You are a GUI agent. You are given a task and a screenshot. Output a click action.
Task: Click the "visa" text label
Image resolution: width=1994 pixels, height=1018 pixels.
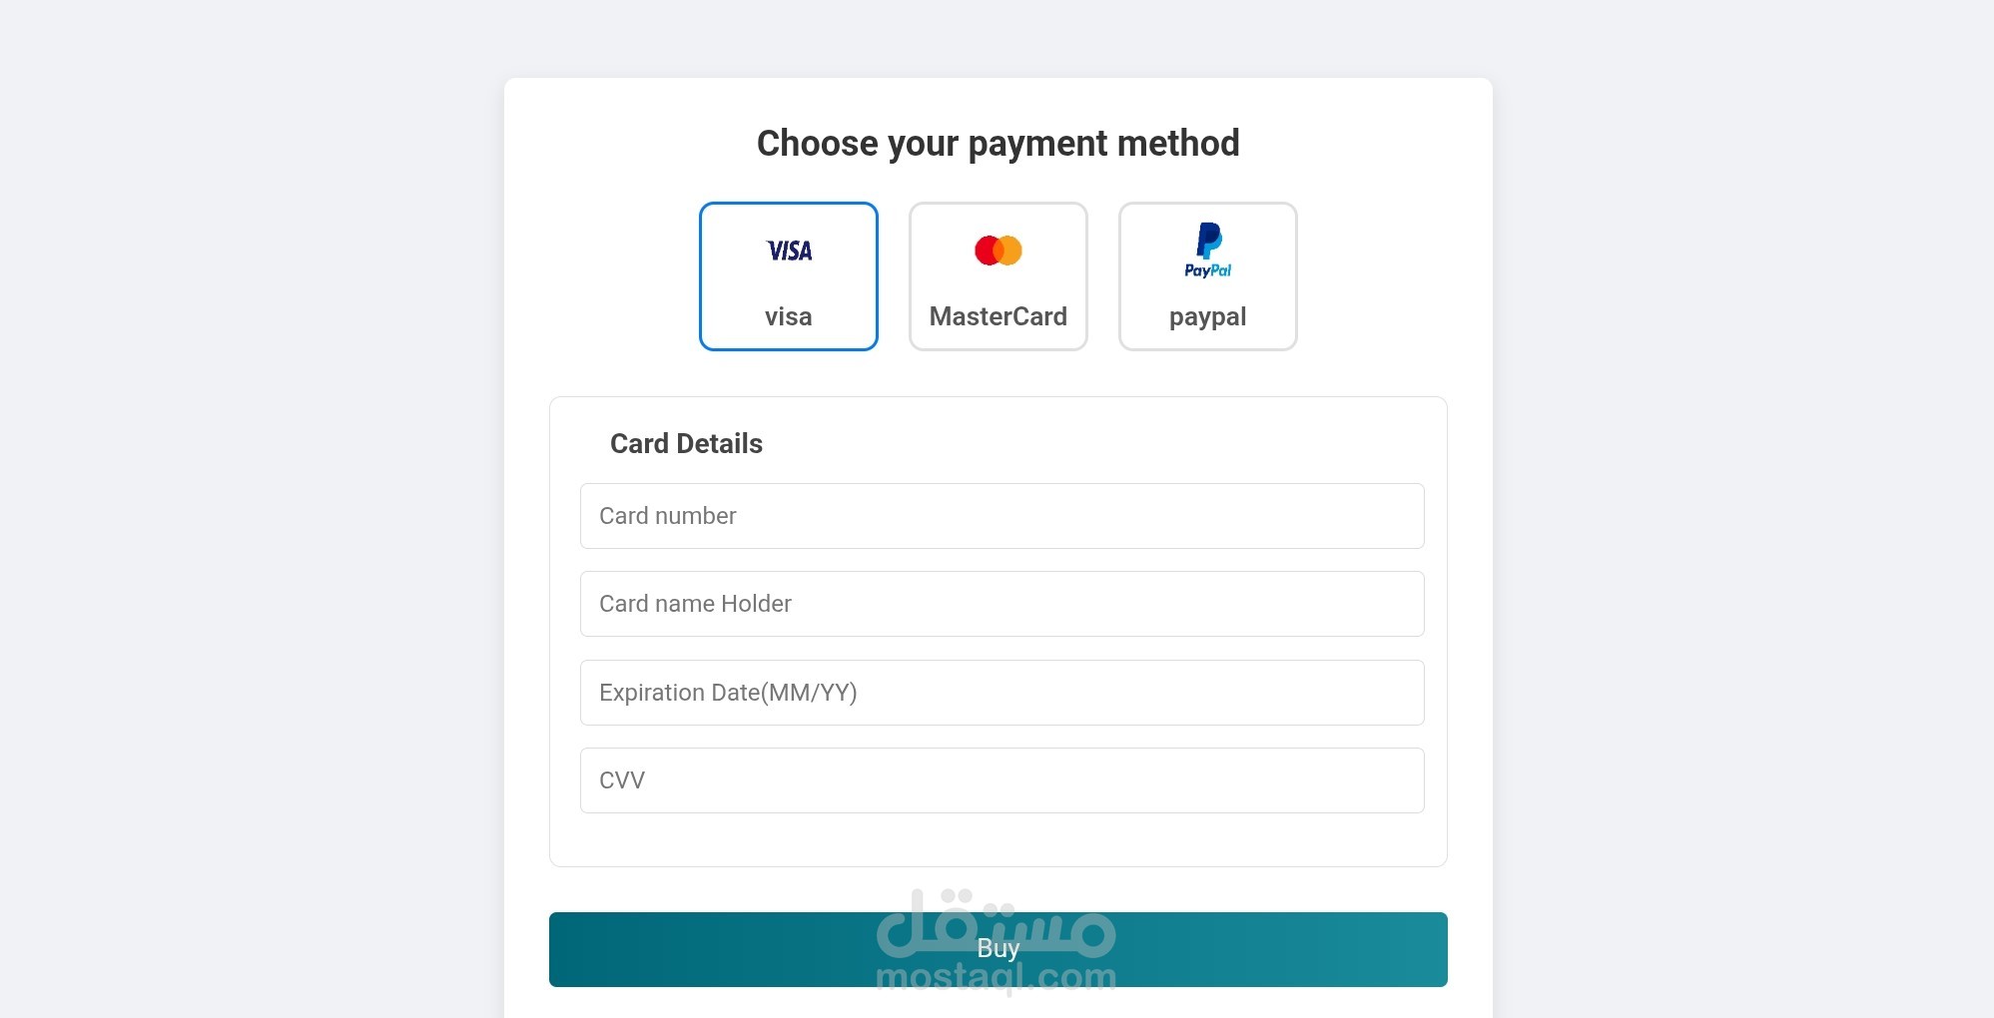point(789,316)
